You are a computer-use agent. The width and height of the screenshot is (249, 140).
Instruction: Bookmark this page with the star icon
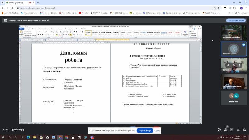pyautogui.click(x=219, y=8)
